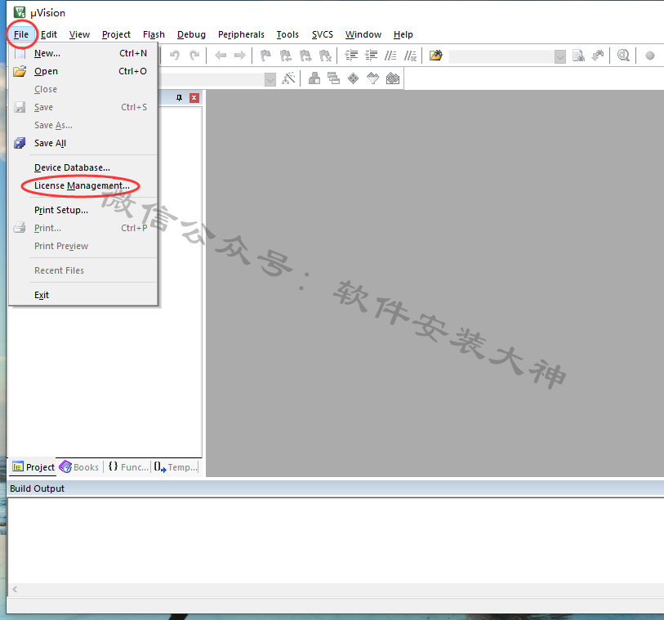Click the Build Output scroll-left arrow
Screen dimensions: 664x620
click(15, 589)
